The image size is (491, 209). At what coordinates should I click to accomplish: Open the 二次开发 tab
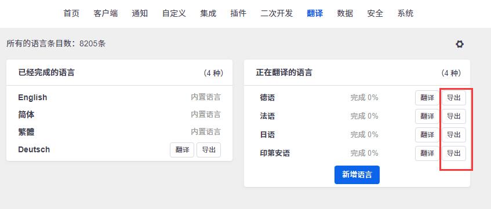[277, 13]
